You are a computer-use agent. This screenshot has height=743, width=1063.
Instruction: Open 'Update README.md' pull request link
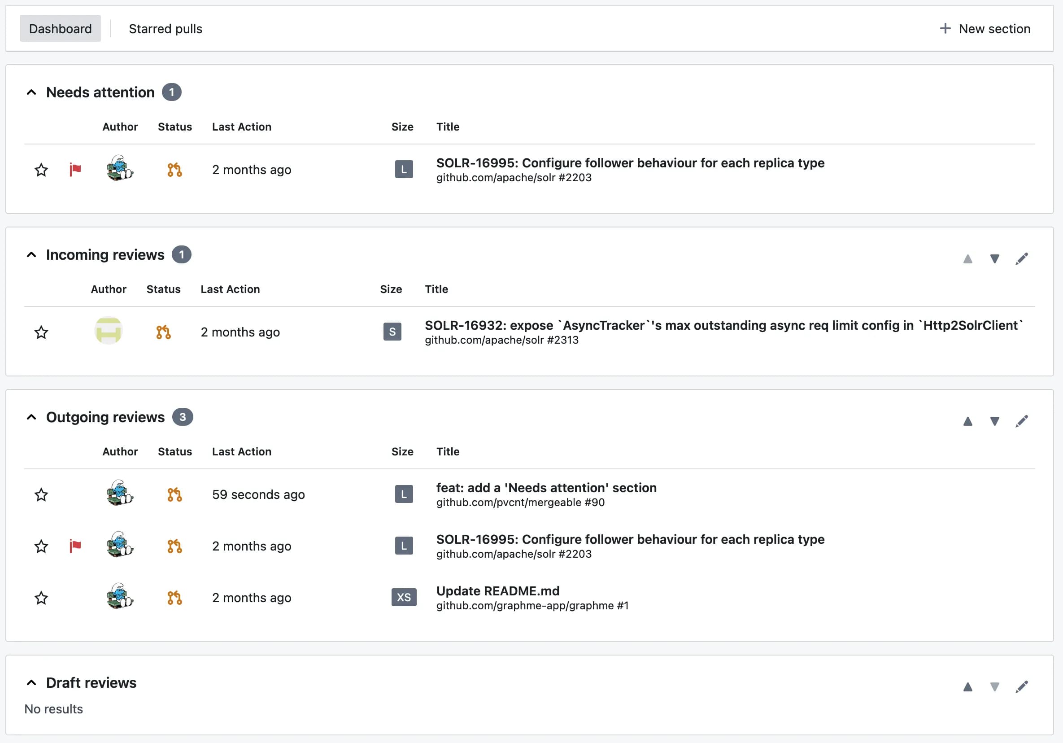tap(498, 591)
